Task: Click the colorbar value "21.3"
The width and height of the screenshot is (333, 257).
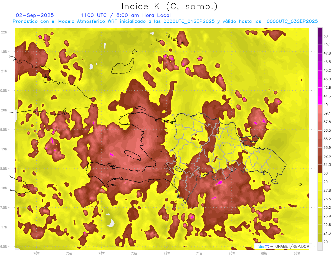Action: pyautogui.click(x=327, y=233)
